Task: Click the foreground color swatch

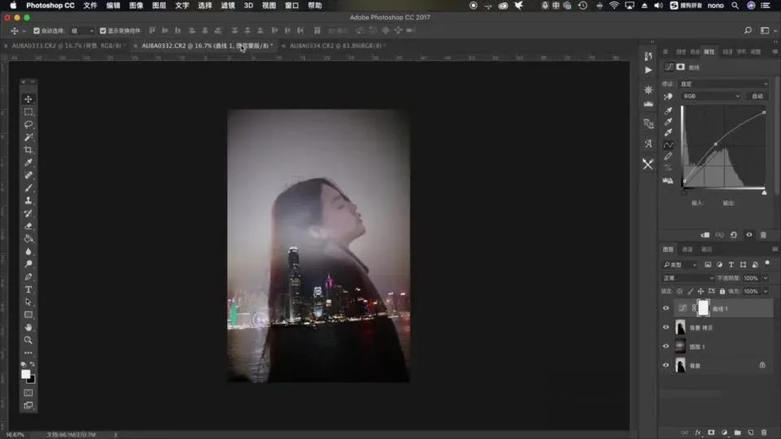Action: pos(25,374)
